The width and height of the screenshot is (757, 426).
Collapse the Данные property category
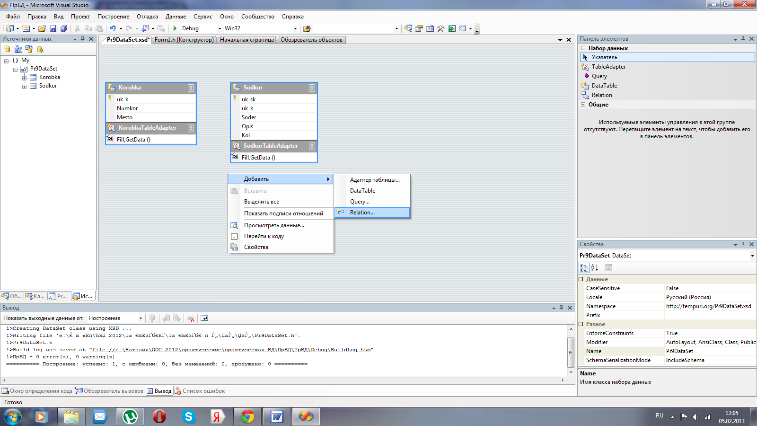coord(581,279)
